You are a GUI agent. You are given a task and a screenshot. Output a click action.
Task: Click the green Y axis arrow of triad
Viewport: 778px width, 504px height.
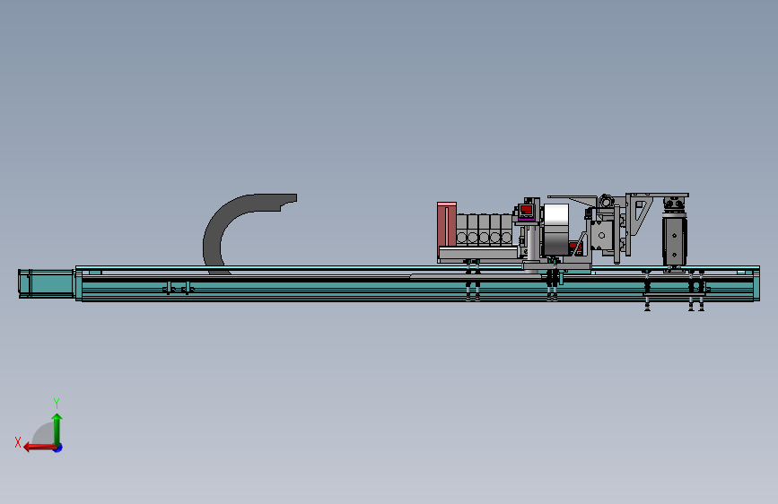point(57,429)
